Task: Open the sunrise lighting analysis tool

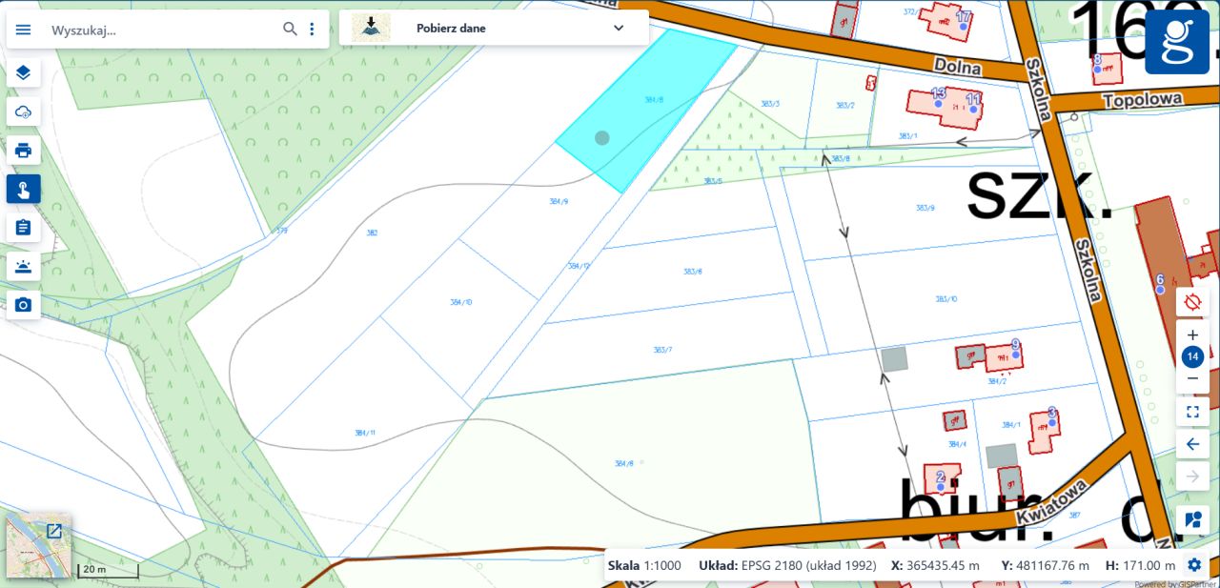Action: [x=24, y=267]
